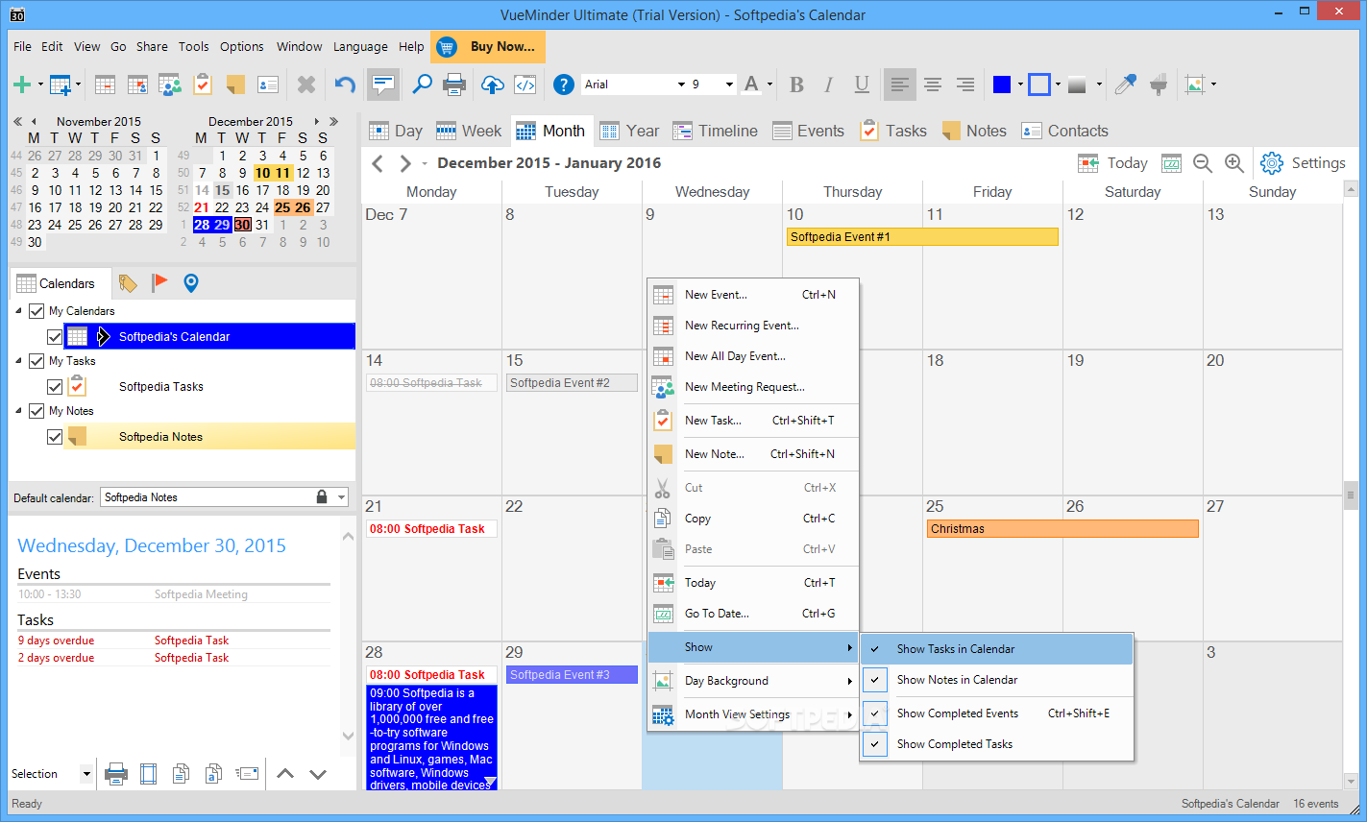Open the Share menu
Image resolution: width=1367 pixels, height=822 pixels.
pyautogui.click(x=152, y=46)
